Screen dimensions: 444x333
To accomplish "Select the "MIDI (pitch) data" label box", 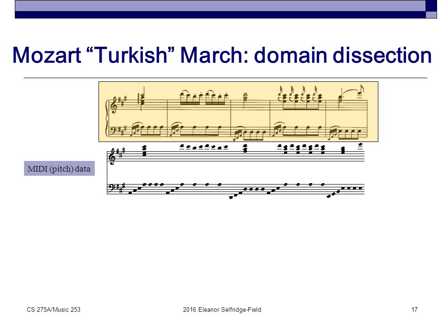I will coord(59,168).
